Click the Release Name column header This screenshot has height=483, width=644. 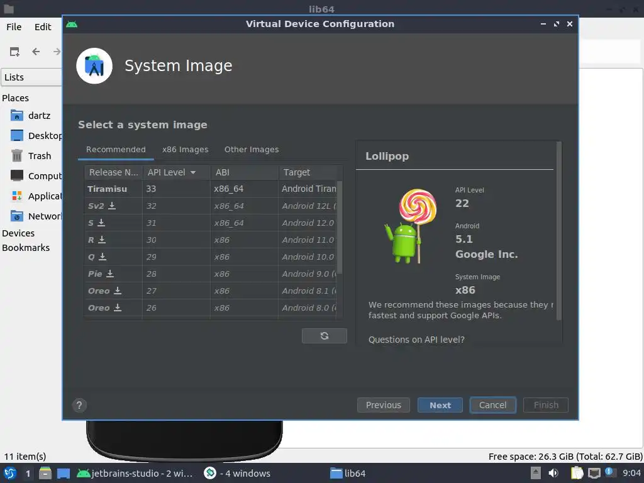pos(113,172)
